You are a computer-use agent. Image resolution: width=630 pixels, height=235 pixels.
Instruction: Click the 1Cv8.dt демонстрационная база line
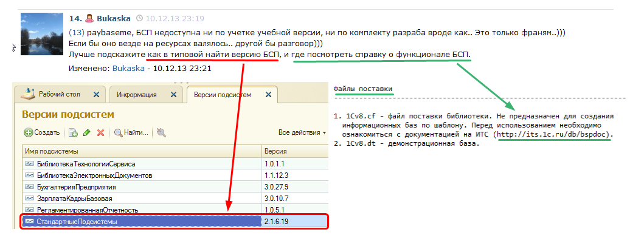[x=407, y=143]
